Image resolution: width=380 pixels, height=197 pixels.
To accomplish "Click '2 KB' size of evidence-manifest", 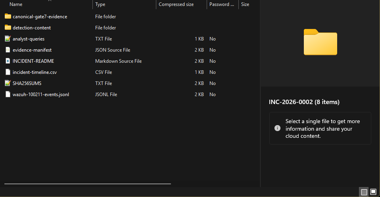I will click(x=199, y=50).
